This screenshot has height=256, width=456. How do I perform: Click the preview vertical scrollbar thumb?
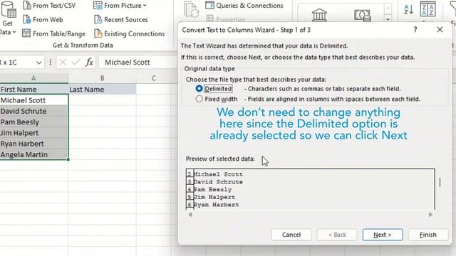[x=440, y=182]
